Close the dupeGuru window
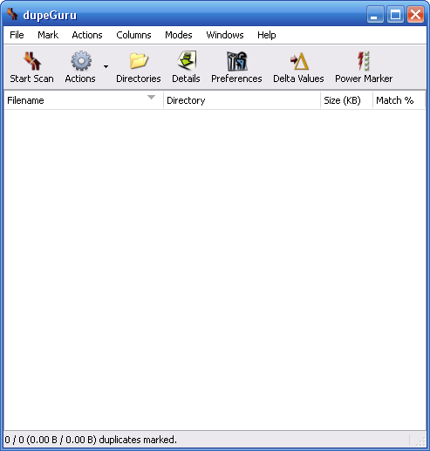 click(415, 14)
